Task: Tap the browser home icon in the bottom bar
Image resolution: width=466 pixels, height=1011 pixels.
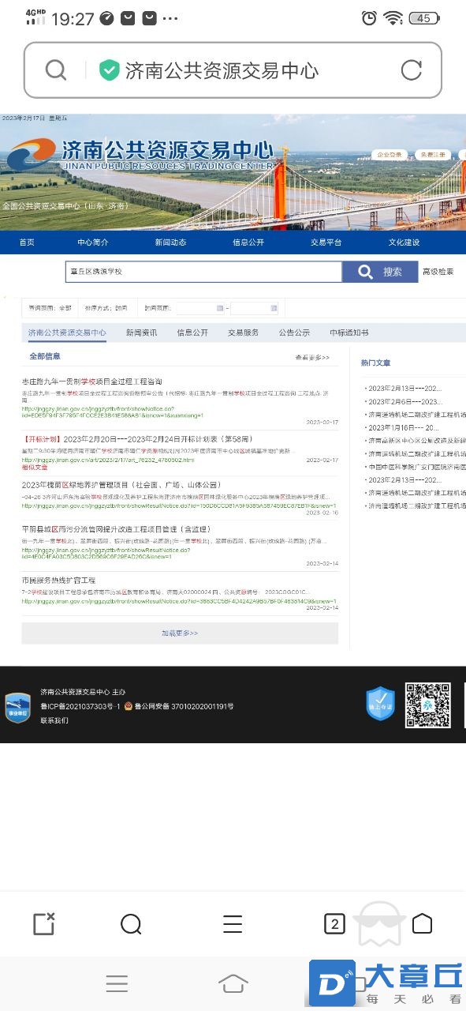Action: click(423, 923)
